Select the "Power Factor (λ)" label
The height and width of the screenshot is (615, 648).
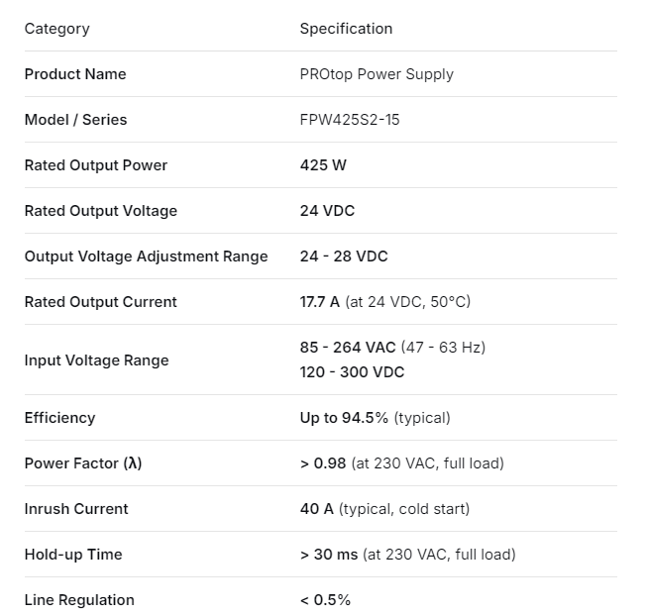click(83, 463)
